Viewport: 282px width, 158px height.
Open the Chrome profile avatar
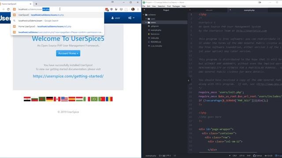point(133,9)
